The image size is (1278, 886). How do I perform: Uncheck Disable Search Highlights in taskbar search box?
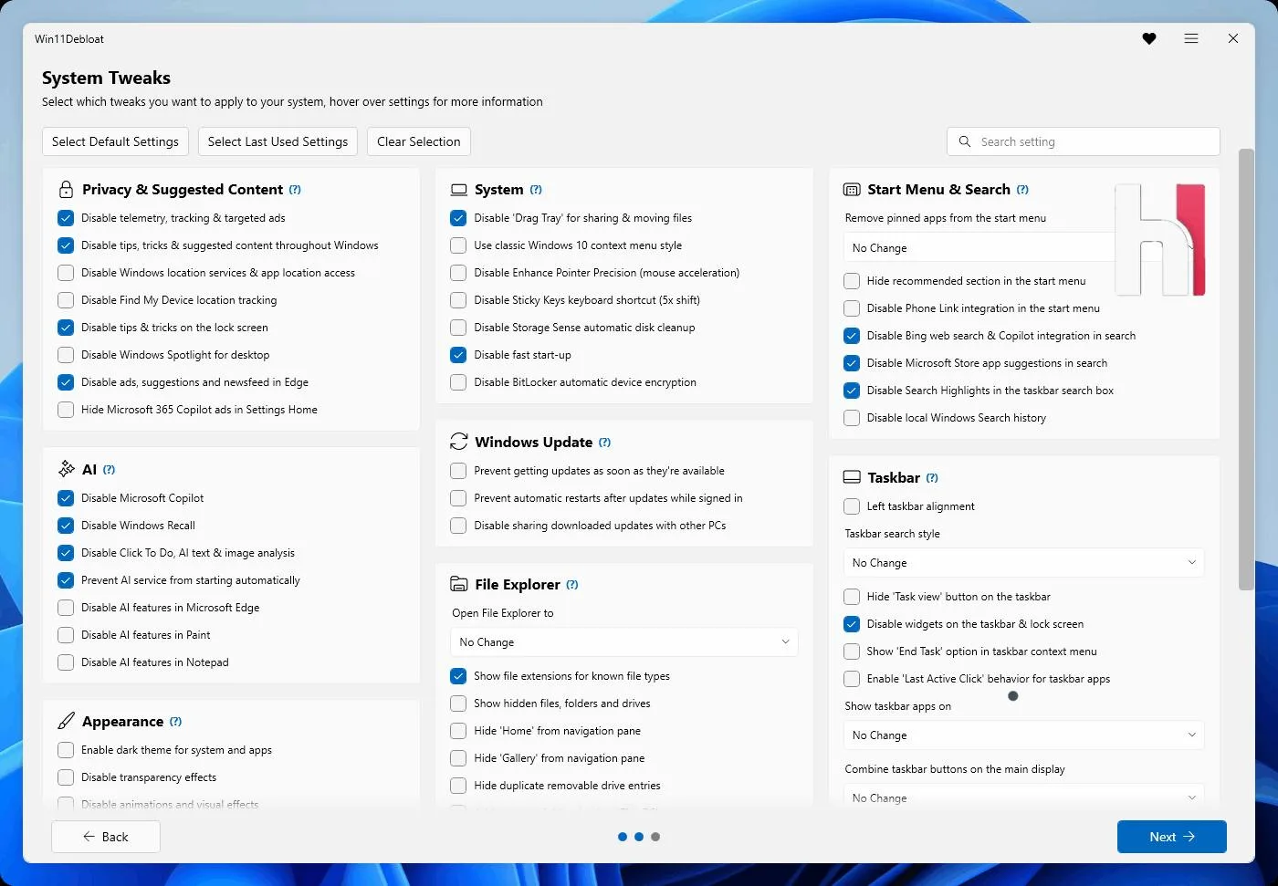tap(852, 391)
